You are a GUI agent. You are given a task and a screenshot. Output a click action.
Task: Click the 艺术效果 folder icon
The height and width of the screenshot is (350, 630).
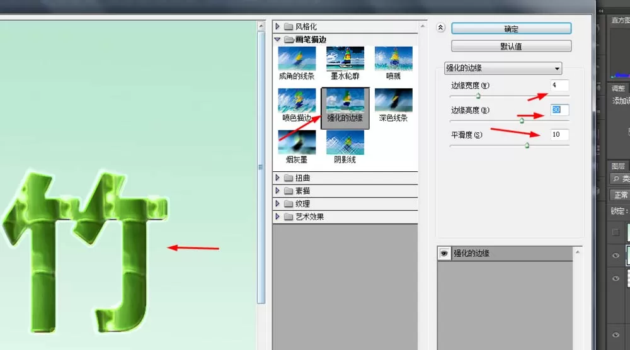(289, 217)
